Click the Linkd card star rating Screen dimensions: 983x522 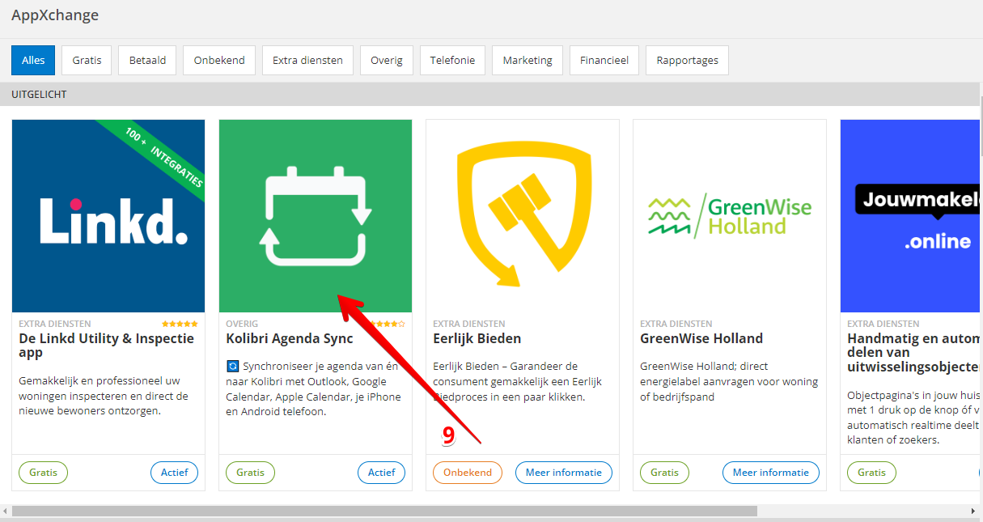180,324
